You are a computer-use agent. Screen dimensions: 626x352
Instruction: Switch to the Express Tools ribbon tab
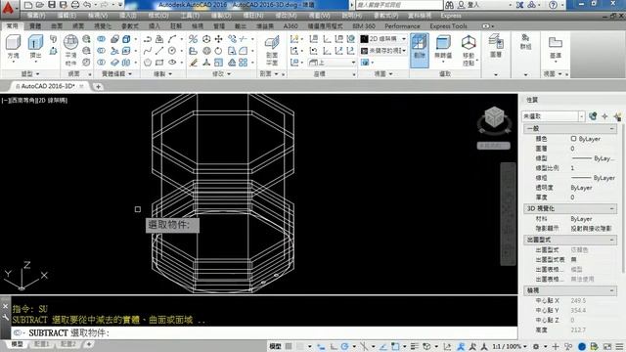[448, 26]
